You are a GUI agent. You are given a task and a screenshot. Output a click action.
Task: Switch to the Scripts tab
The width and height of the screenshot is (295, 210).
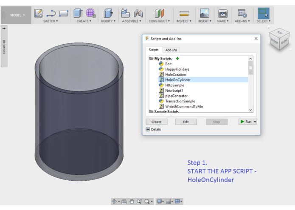[x=154, y=50]
